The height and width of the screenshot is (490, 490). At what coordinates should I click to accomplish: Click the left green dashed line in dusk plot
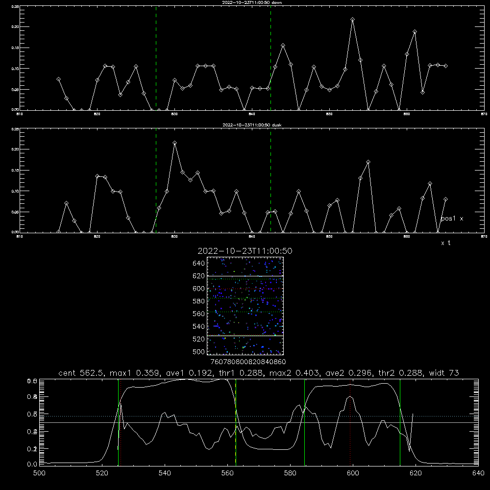point(156,180)
